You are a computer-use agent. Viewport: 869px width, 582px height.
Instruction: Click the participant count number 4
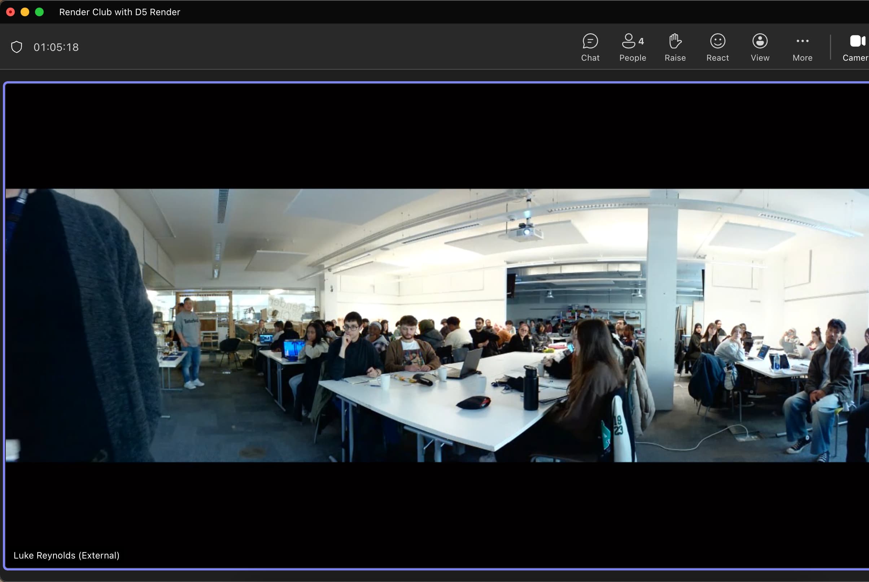click(641, 42)
